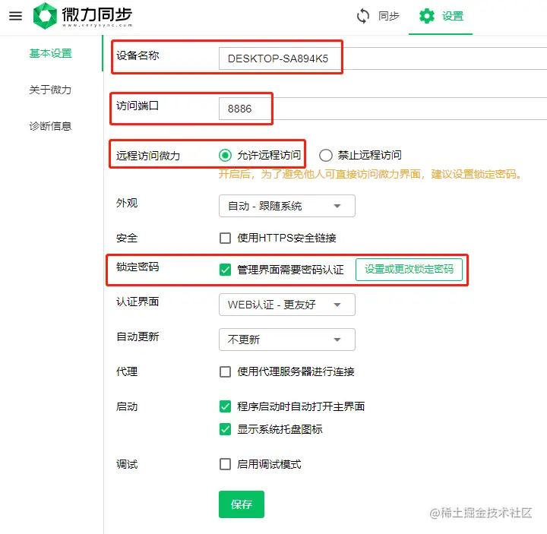Click the settings gear icon

(x=427, y=16)
